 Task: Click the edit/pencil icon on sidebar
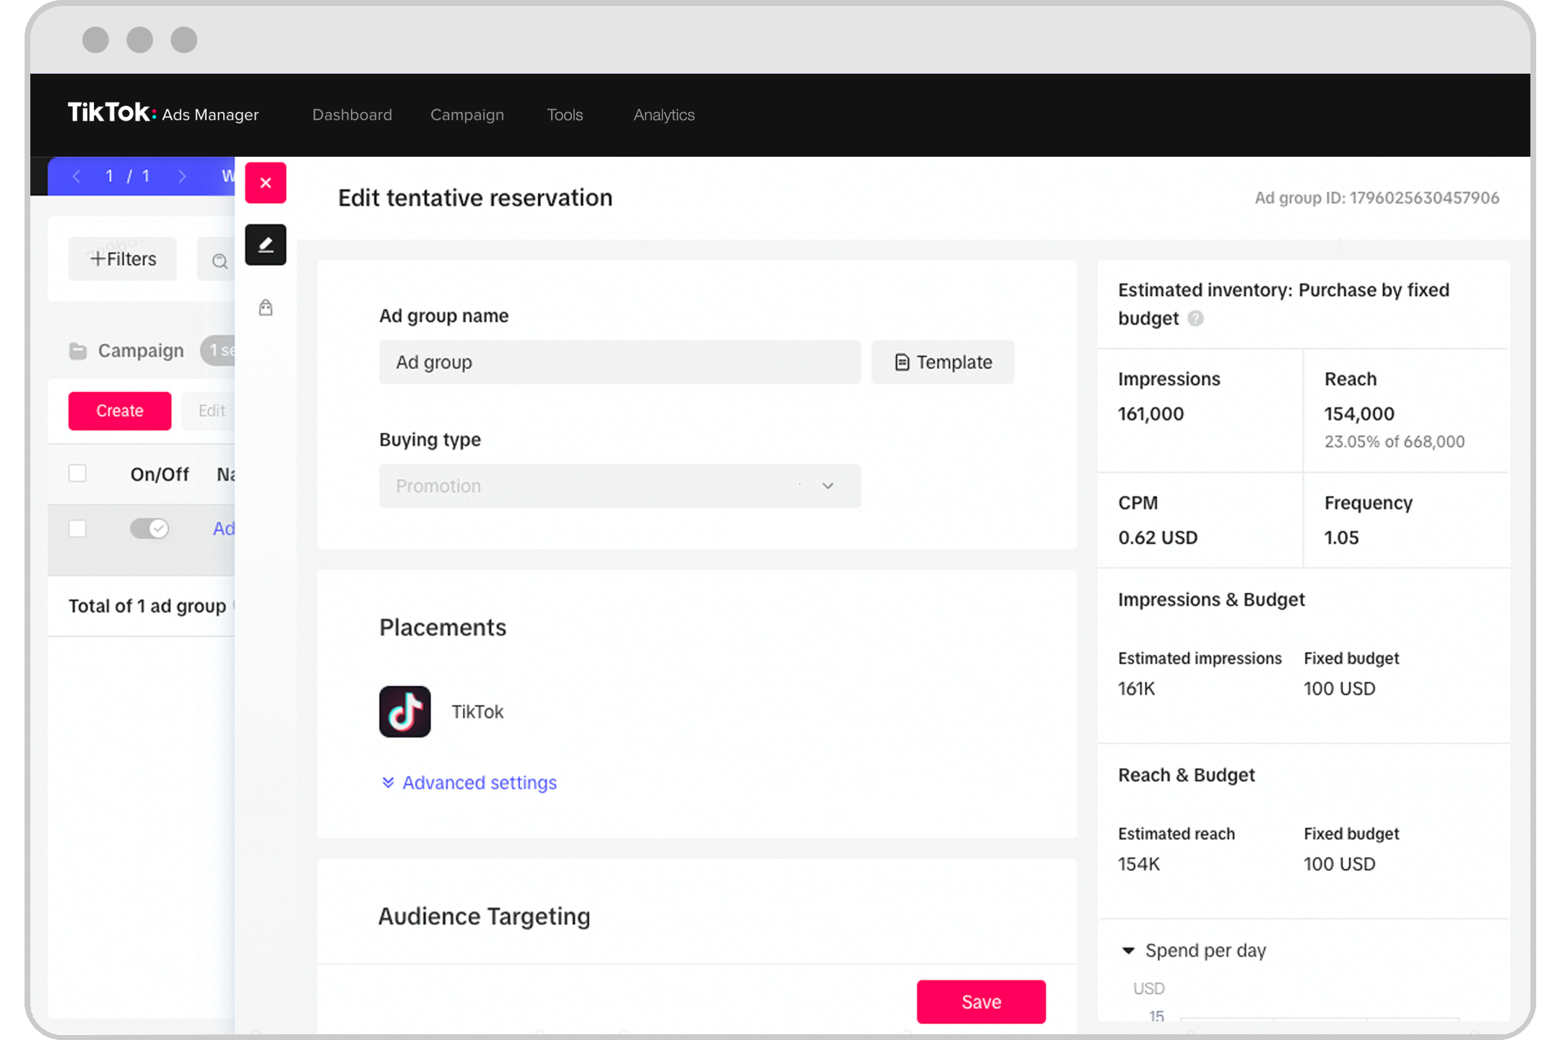click(x=264, y=245)
